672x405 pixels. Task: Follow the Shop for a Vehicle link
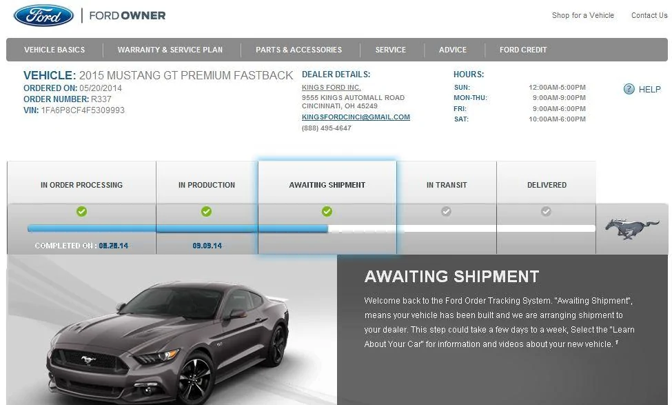pyautogui.click(x=583, y=15)
